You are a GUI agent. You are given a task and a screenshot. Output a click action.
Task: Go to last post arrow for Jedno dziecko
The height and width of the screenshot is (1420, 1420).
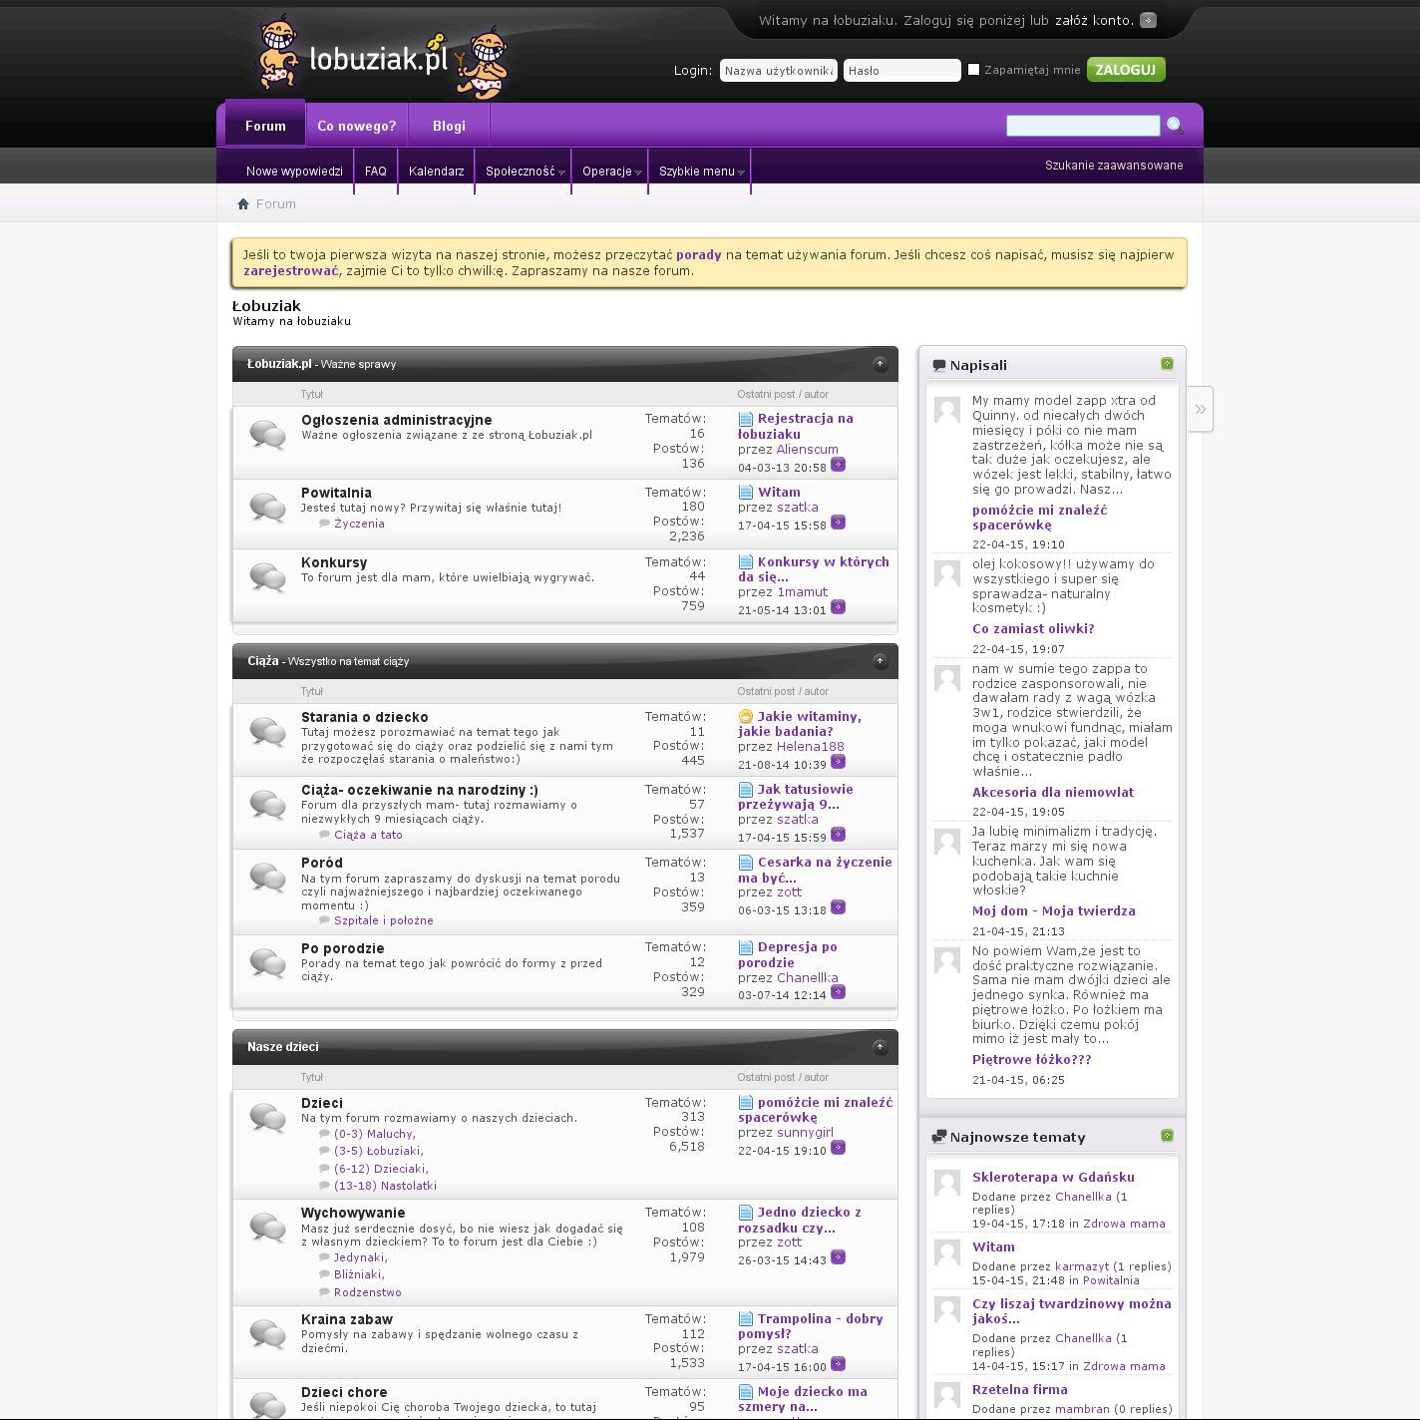pyautogui.click(x=839, y=1257)
